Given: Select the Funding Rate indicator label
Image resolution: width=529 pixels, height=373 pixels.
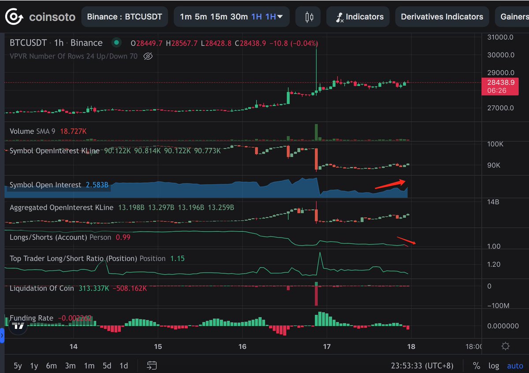Looking at the screenshot, I should (31, 318).
